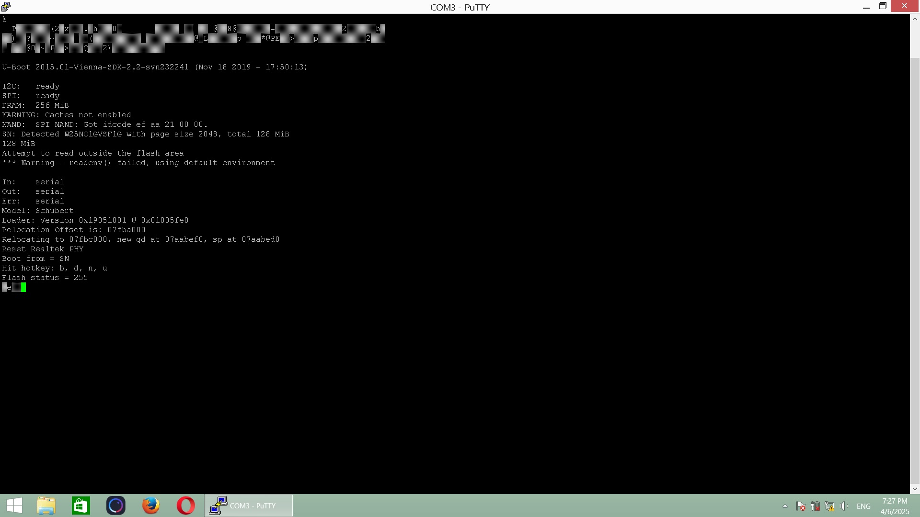Screen dimensions: 920x517
Task: Open the network warning tray icon
Action: pos(829,506)
